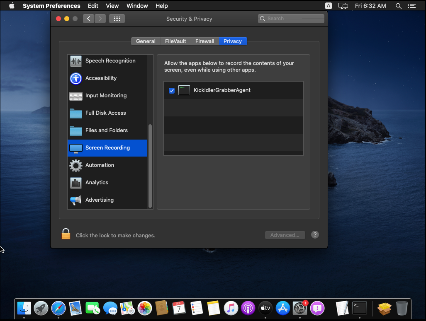
Task: Open Notification Center in the menu bar
Action: [412, 6]
